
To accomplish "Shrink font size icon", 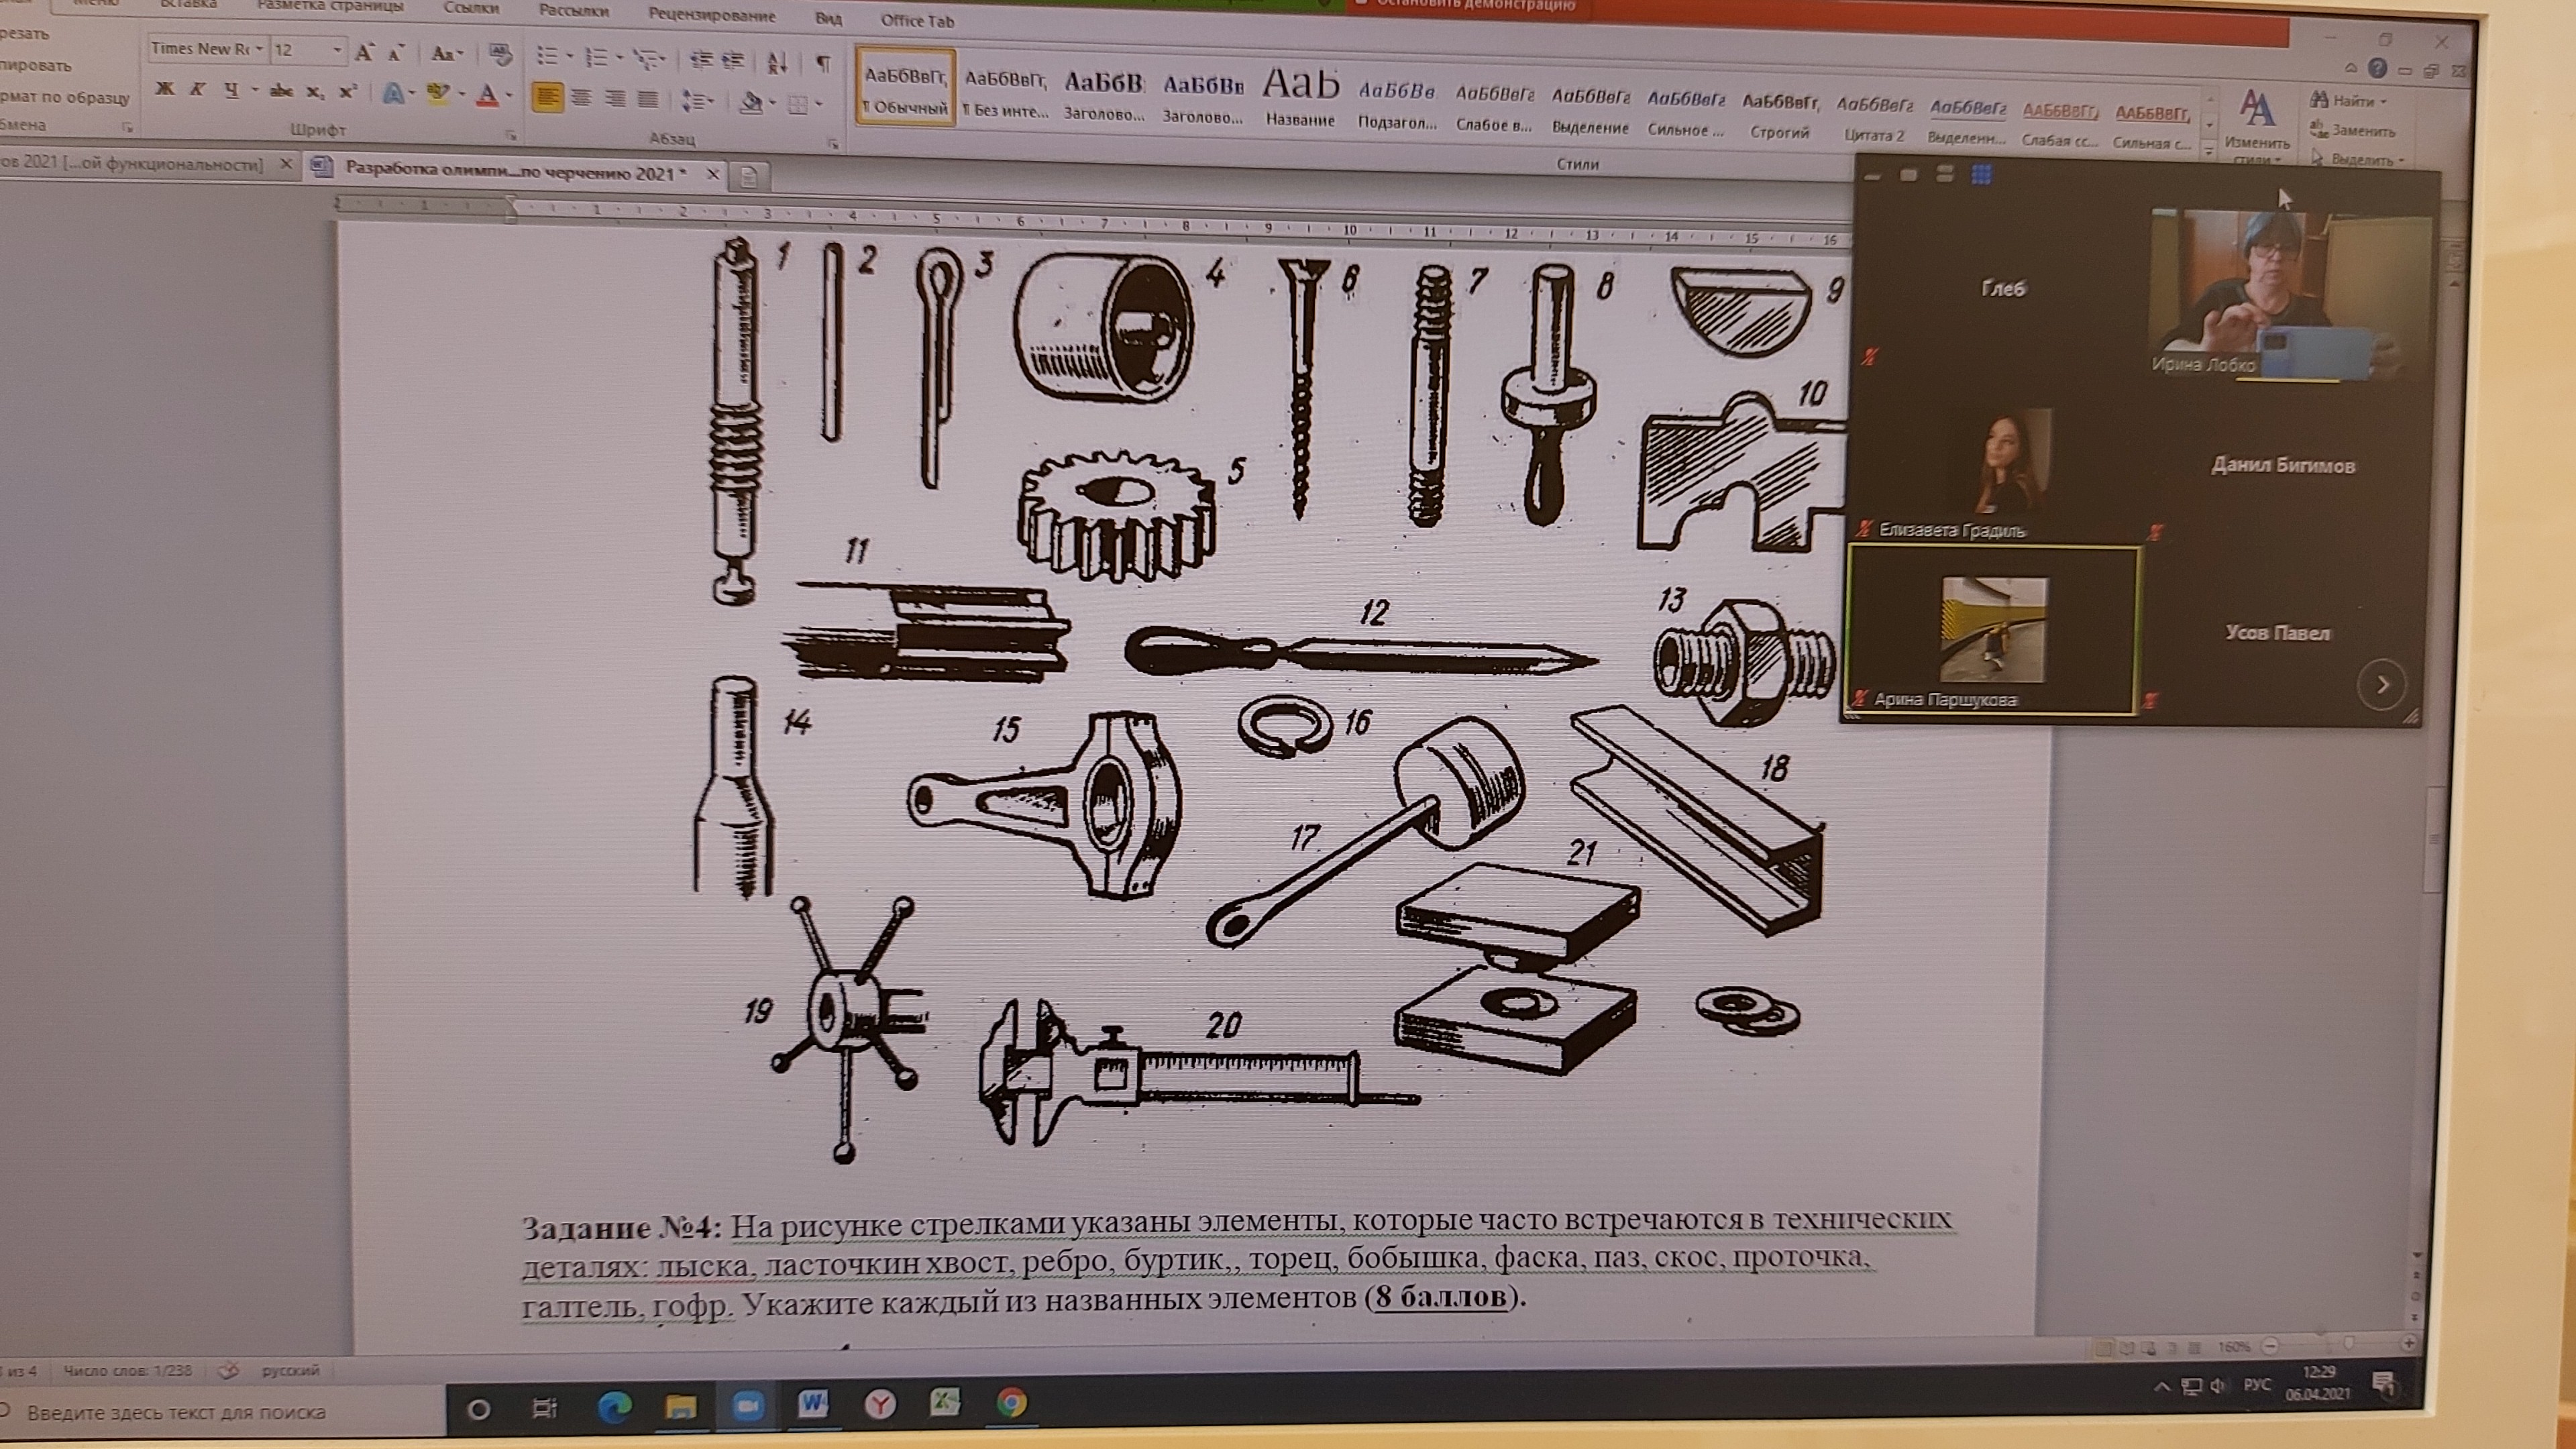I will [x=396, y=53].
